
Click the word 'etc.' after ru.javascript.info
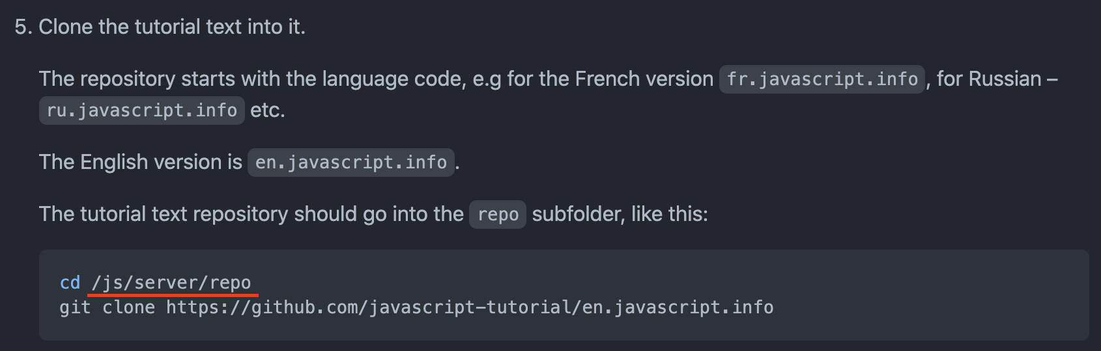click(268, 110)
